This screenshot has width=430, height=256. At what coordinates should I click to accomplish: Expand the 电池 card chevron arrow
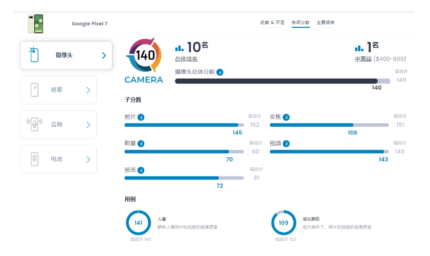(x=89, y=159)
